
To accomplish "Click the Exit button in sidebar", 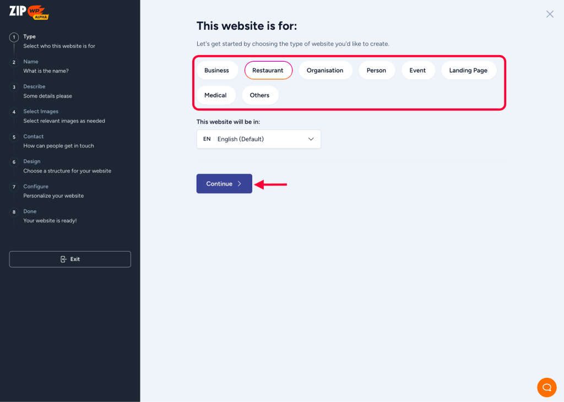I will [x=70, y=259].
